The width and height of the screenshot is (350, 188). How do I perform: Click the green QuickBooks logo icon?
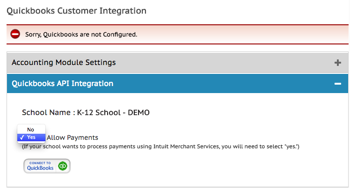[63, 166]
